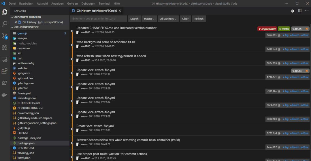Open the editor More Actions ellipsis
The height and width of the screenshot is (161, 311).
(x=307, y=11)
